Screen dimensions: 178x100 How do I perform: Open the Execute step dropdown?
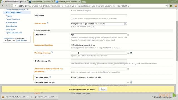[x=99, y=24]
